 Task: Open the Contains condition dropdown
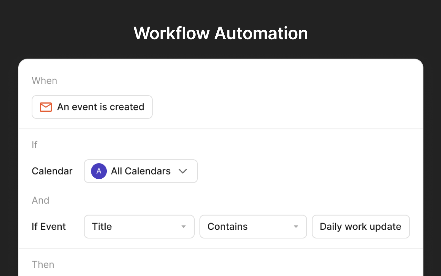click(253, 227)
